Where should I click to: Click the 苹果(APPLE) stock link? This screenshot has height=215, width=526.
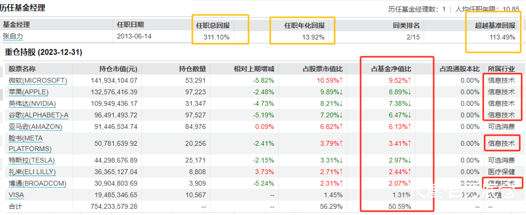pyautogui.click(x=29, y=92)
